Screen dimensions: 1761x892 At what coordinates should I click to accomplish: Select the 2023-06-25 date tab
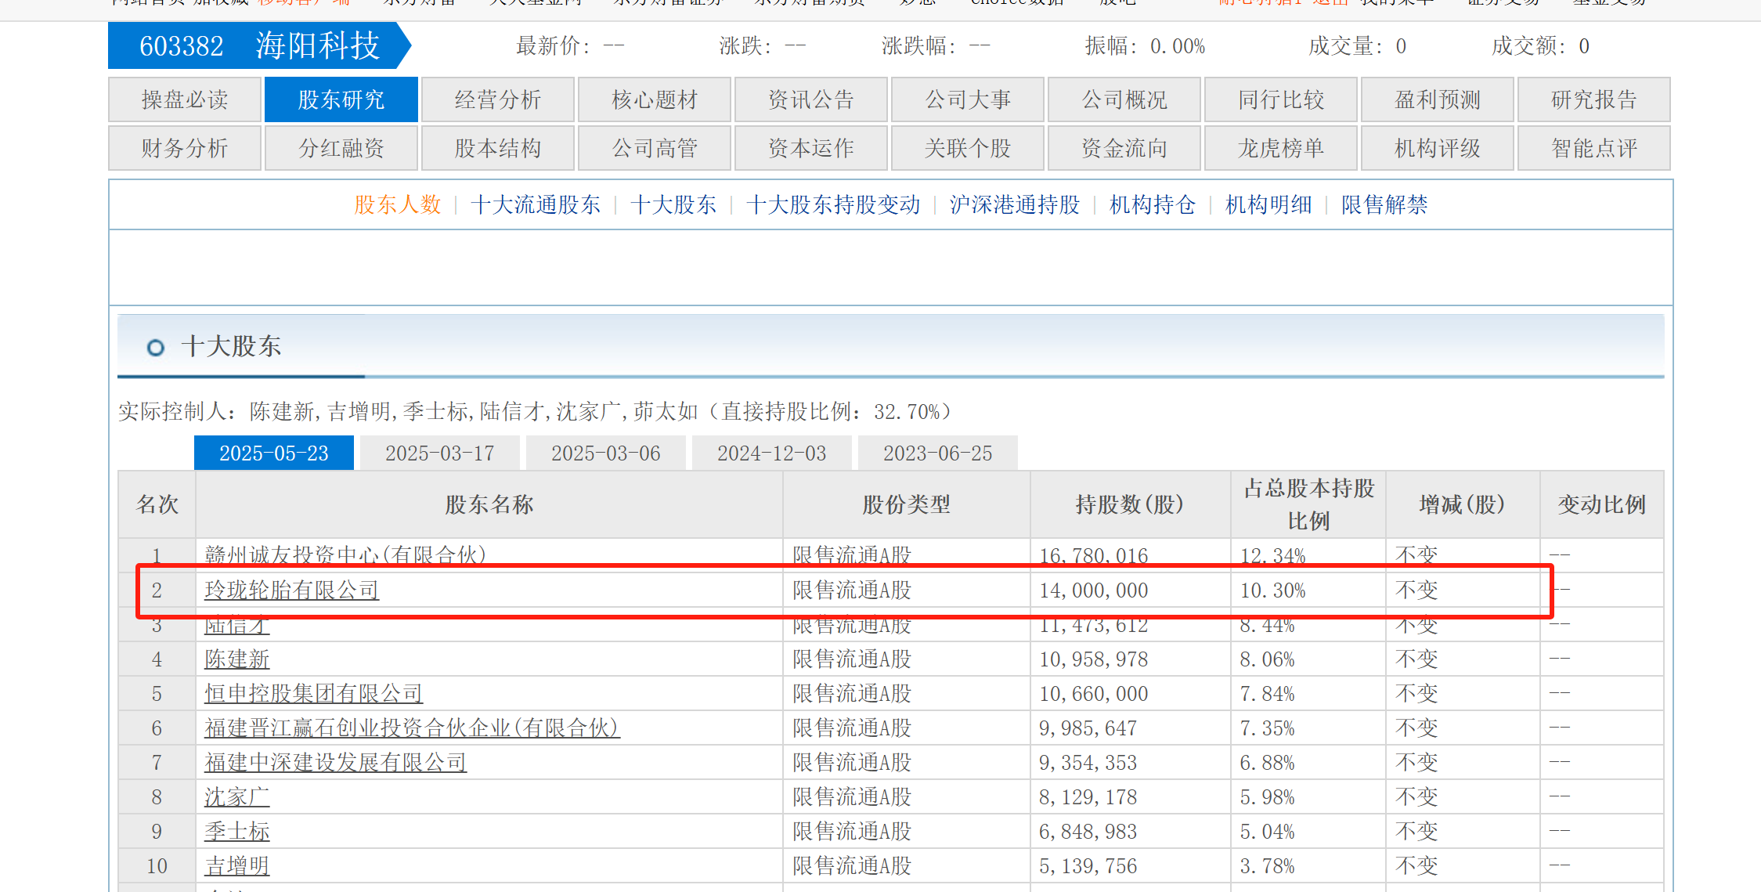pyautogui.click(x=938, y=453)
